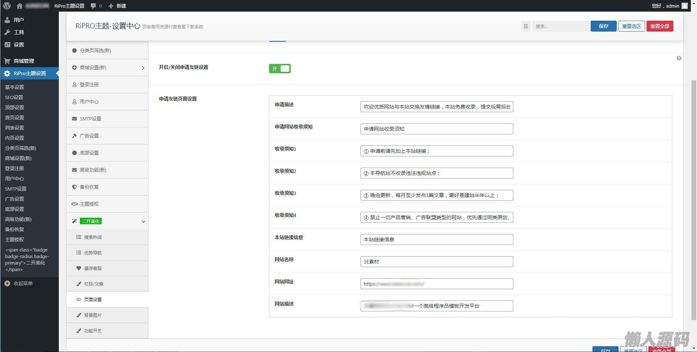Click the 工具 wrench icon
This screenshot has height=352, width=697.
7,32
